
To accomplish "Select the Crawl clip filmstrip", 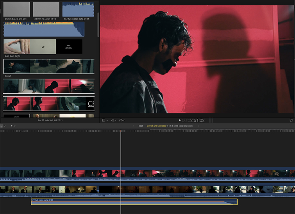I will [49, 66].
